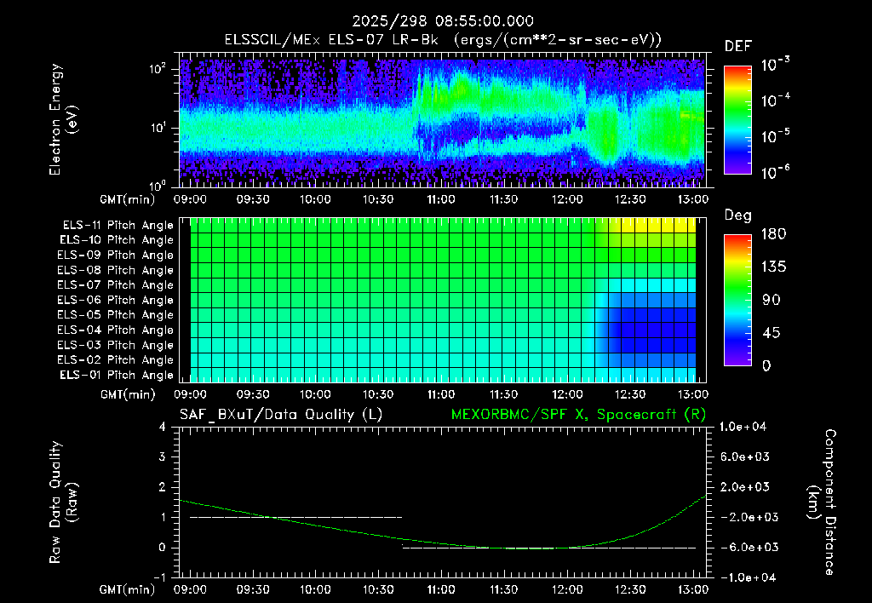Select the ELS-08 Pitch Angle row label

pyautogui.click(x=116, y=270)
